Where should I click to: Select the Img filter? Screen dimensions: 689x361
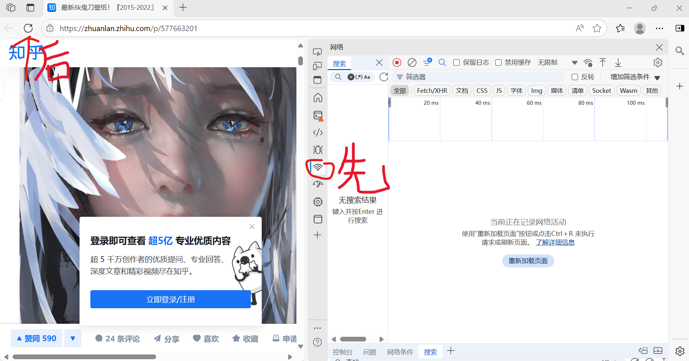(537, 91)
